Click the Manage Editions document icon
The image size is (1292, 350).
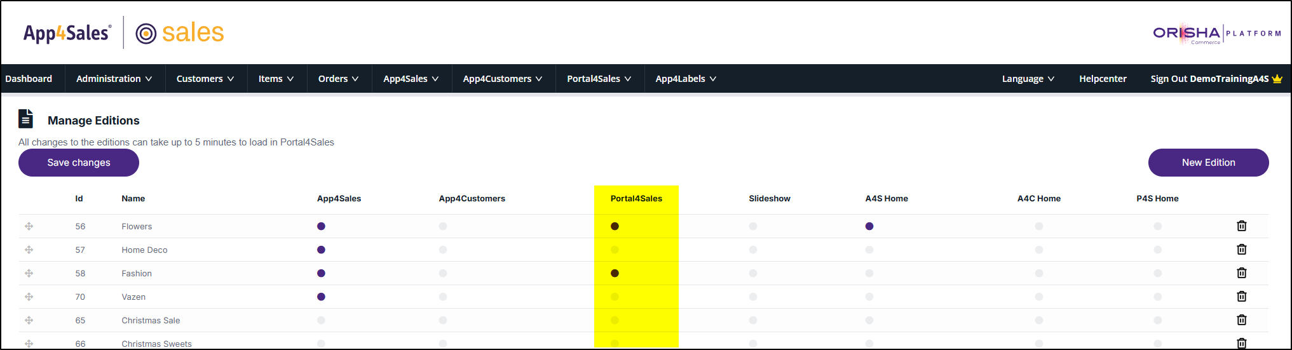26,119
